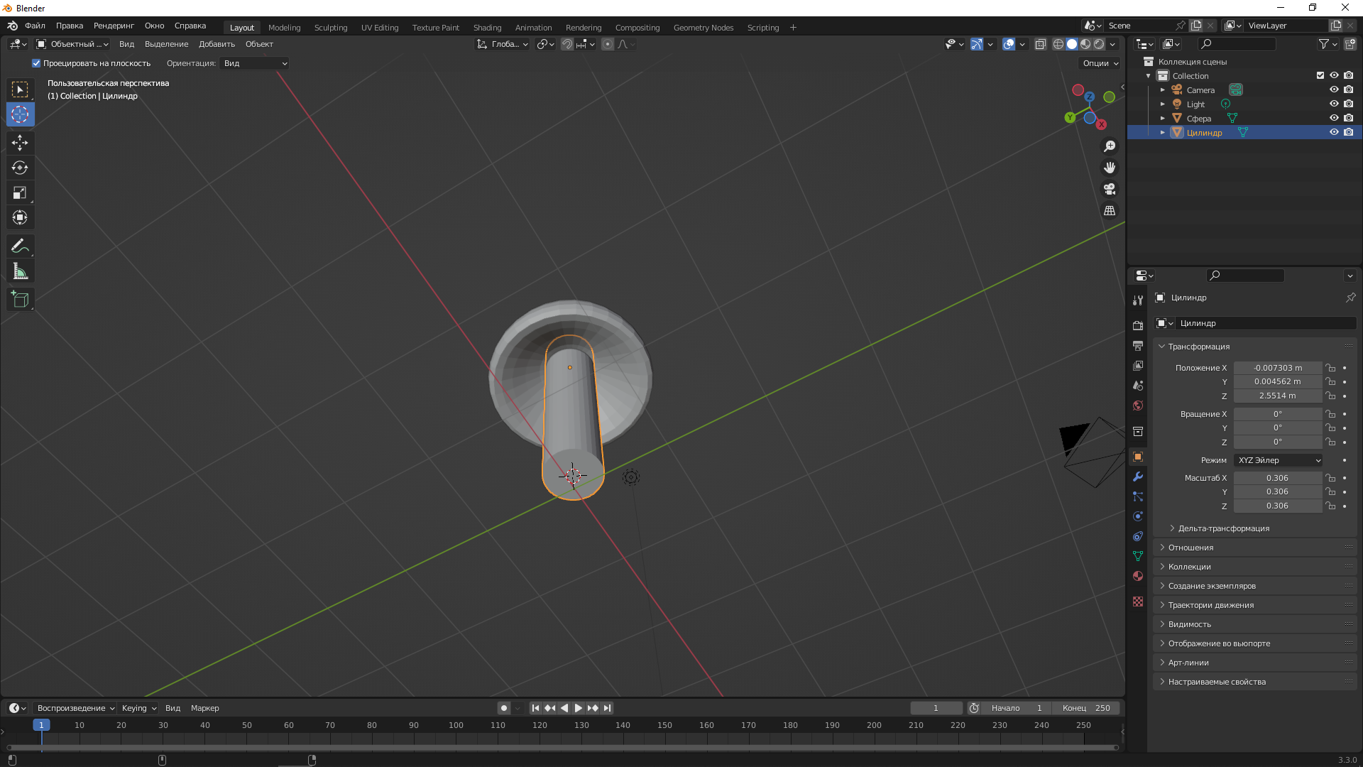Switch orthographic/perspective grid icon
The height and width of the screenshot is (767, 1363).
1110,211
